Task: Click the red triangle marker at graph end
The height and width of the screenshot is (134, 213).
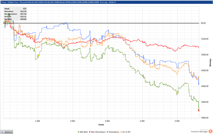Action: point(198,111)
